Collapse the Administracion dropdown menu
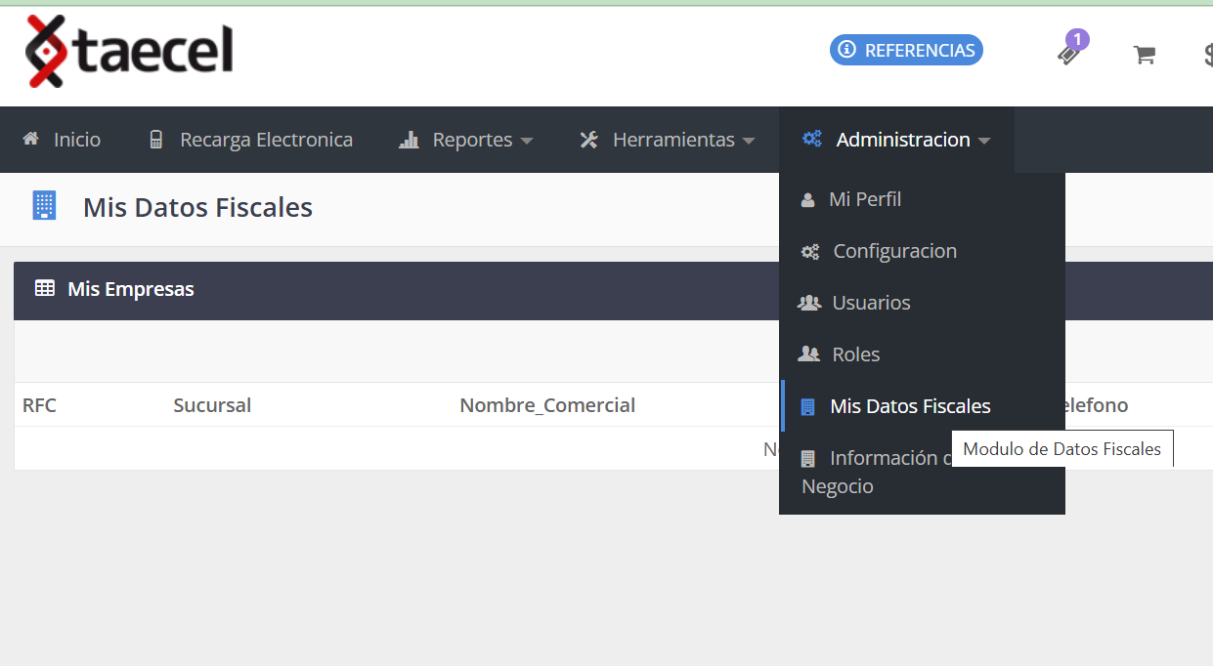Screen dimensions: 1213x666 tap(983, 141)
